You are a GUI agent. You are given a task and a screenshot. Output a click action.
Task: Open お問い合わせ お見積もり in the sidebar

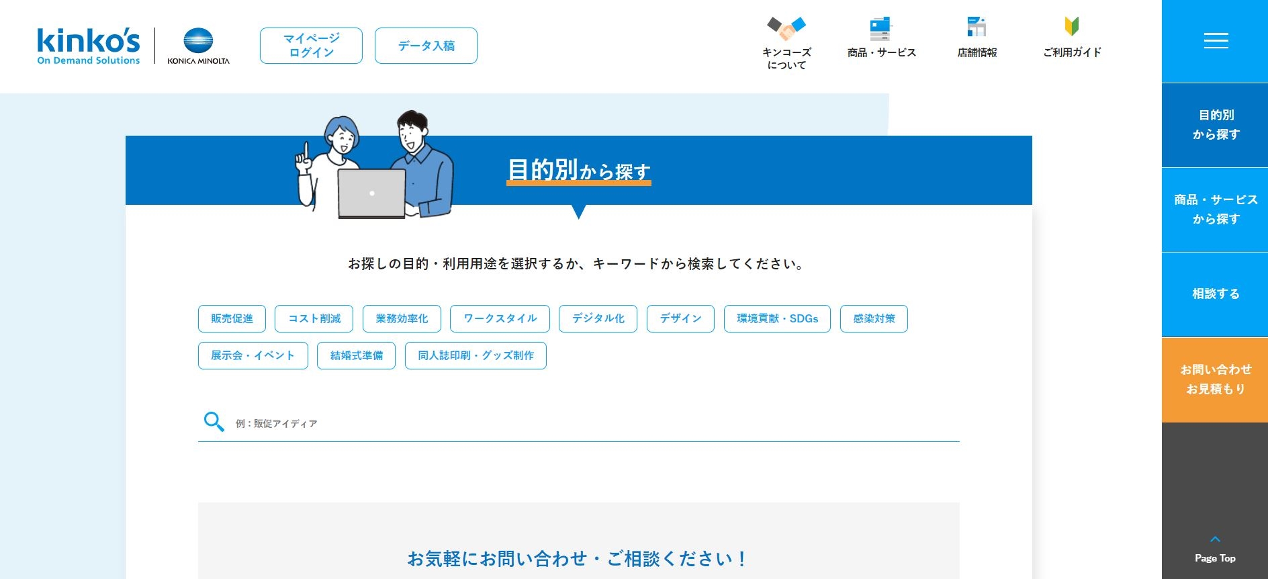tap(1215, 380)
